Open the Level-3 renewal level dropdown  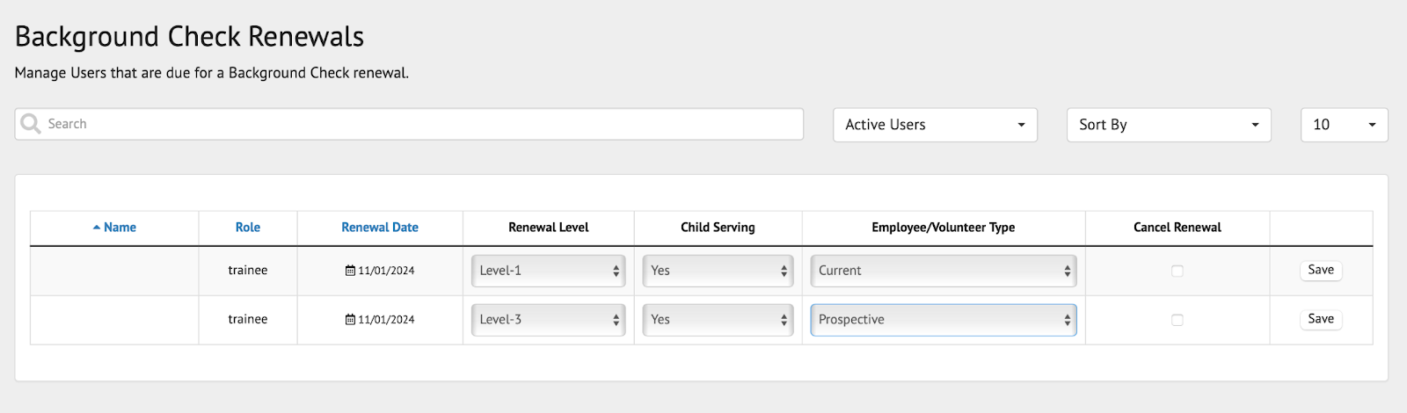pyautogui.click(x=548, y=320)
